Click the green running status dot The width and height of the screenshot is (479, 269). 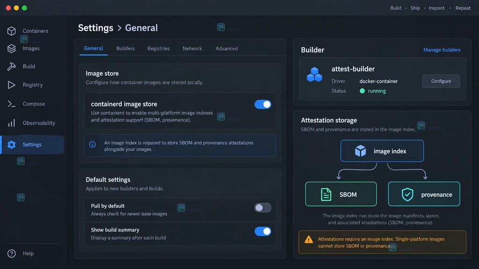click(x=363, y=91)
